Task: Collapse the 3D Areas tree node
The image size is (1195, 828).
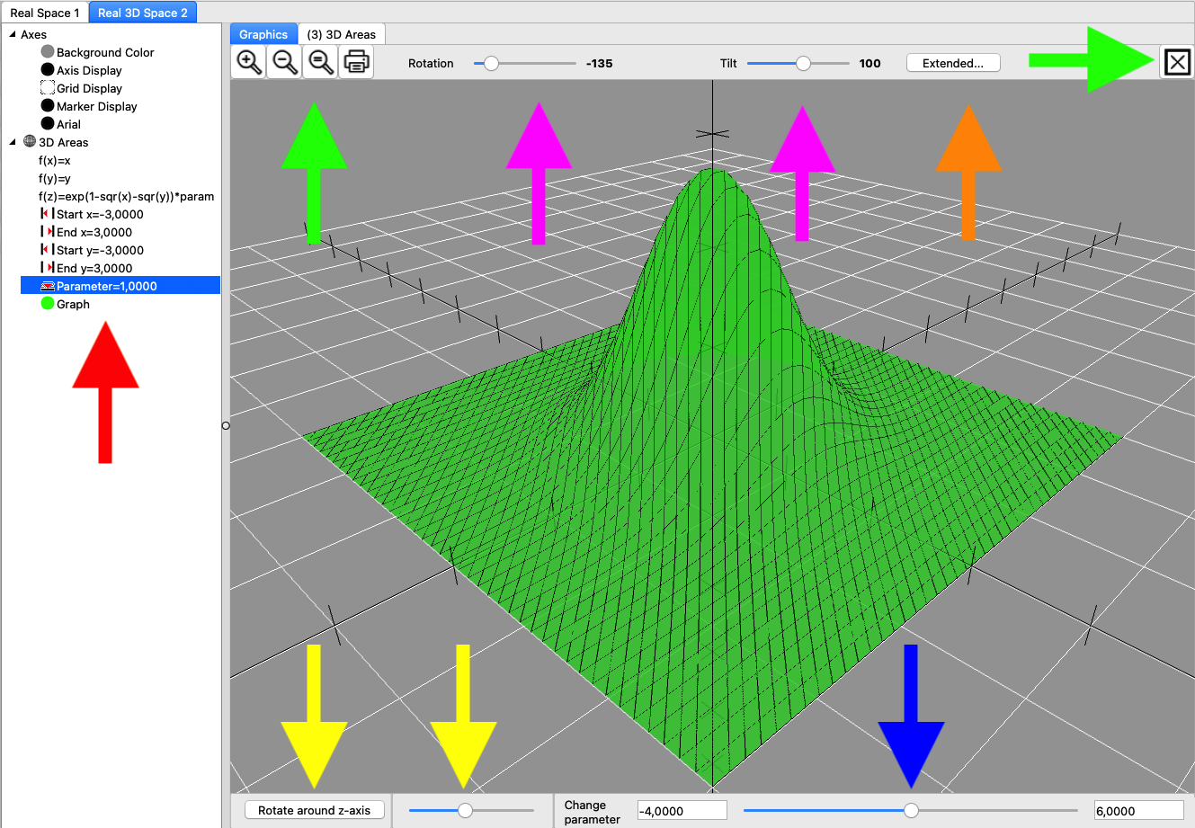Action: point(13,142)
